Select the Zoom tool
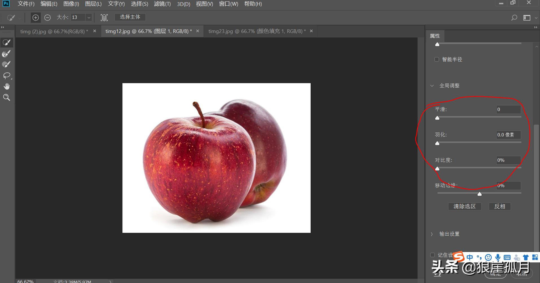This screenshot has height=283, width=540. pyautogui.click(x=7, y=97)
